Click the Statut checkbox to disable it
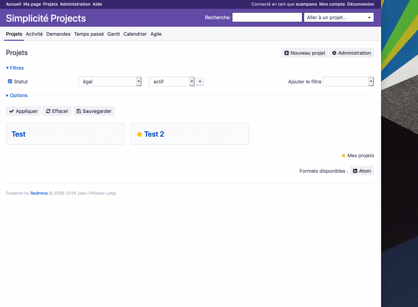Viewport: 418px width, 307px height. point(10,81)
